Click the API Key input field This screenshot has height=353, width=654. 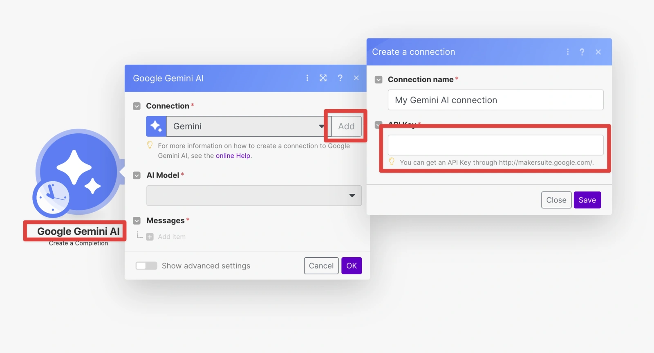(x=495, y=145)
